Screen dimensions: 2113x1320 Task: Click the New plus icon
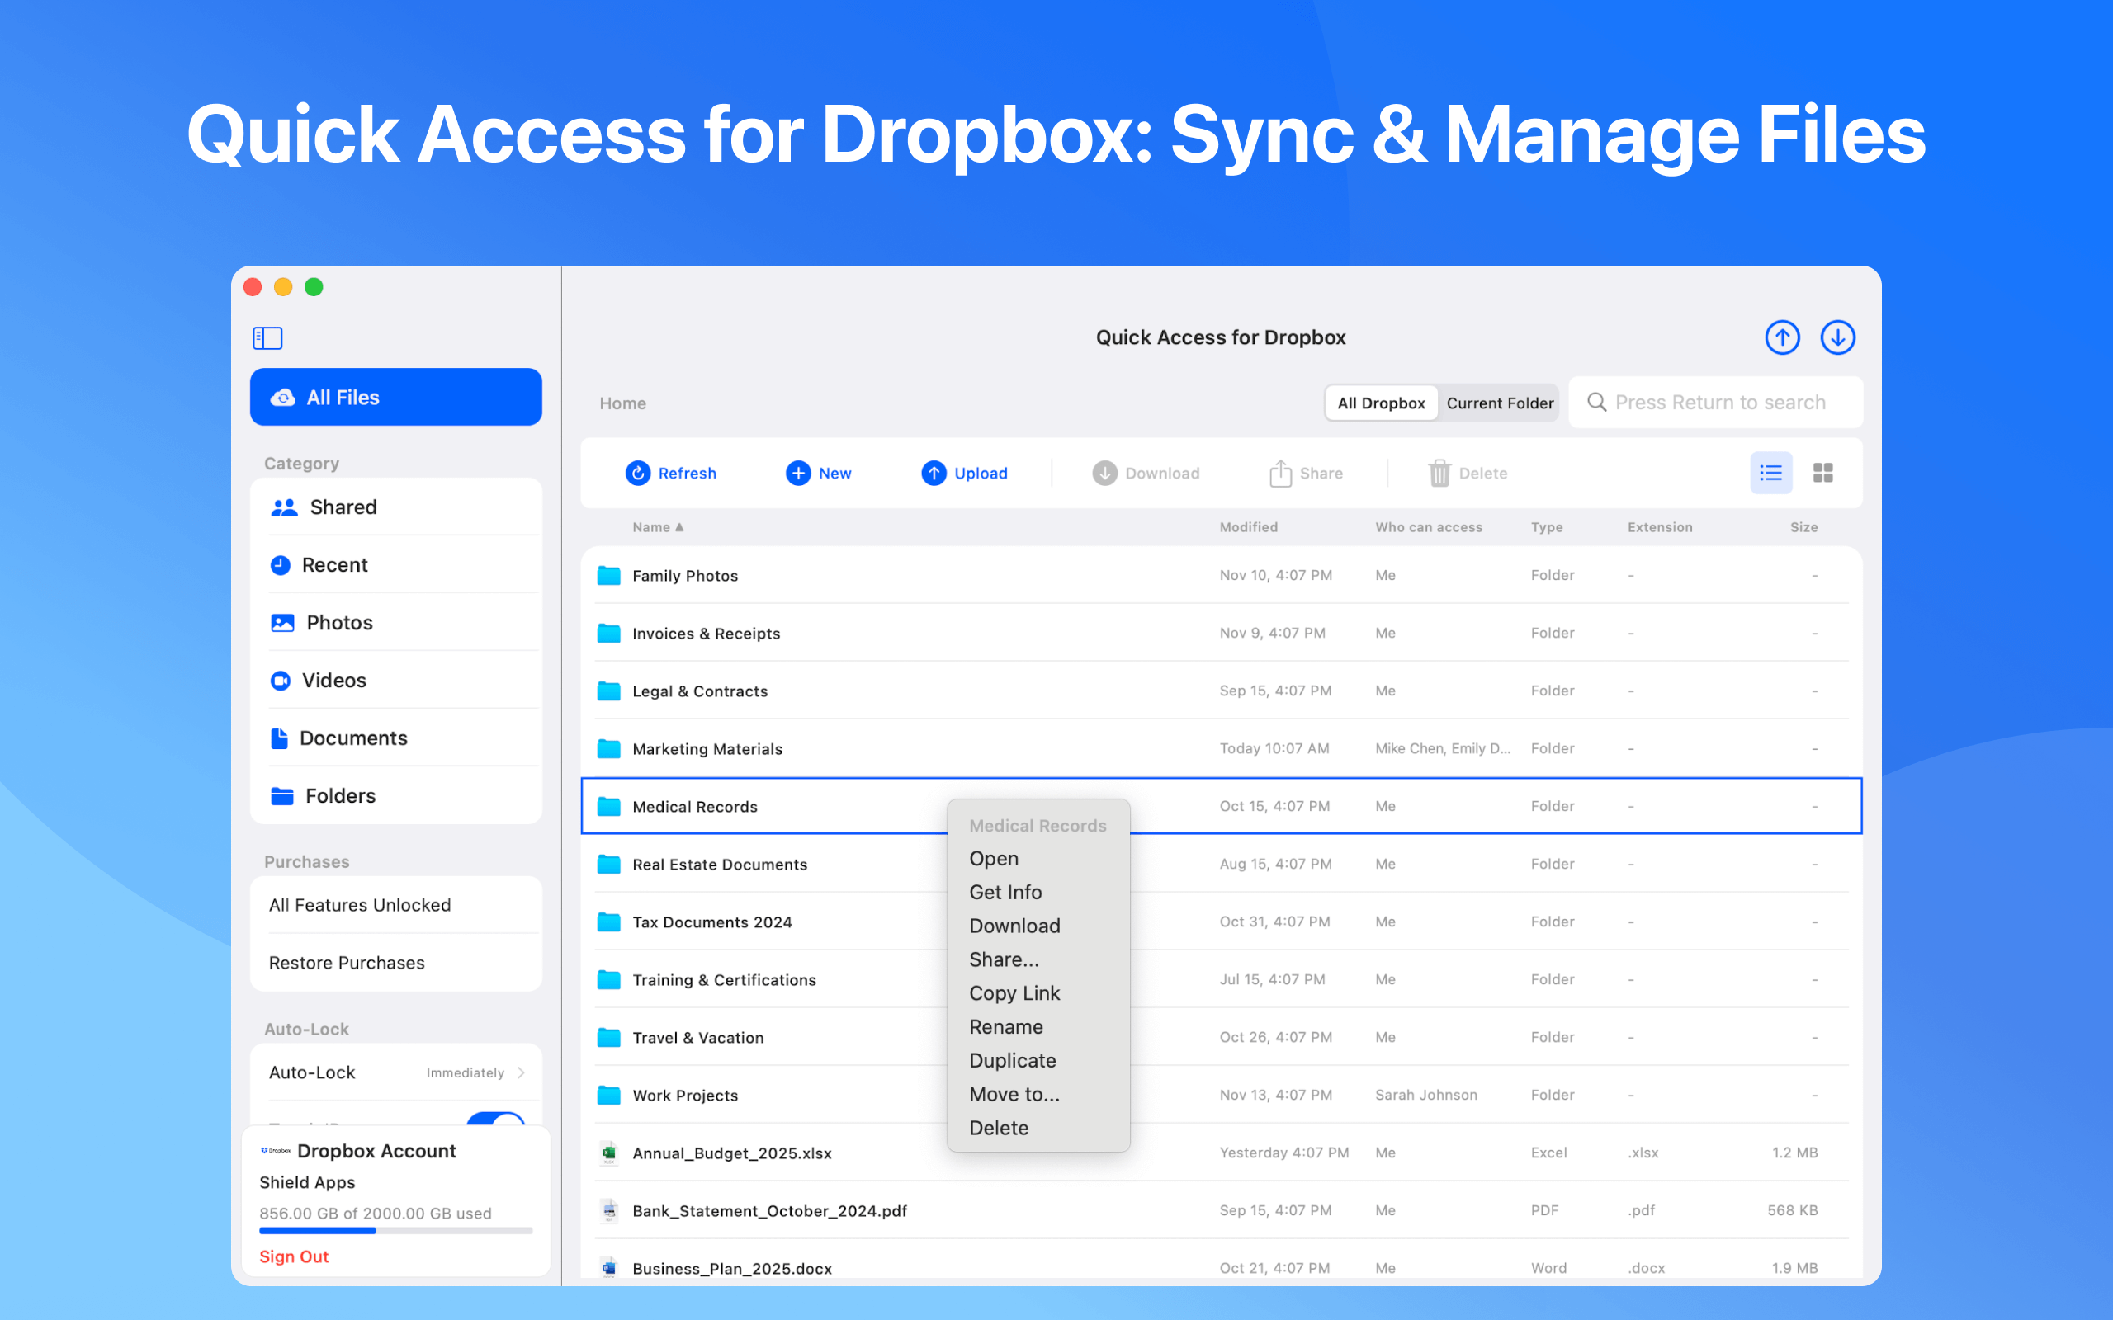tap(798, 474)
